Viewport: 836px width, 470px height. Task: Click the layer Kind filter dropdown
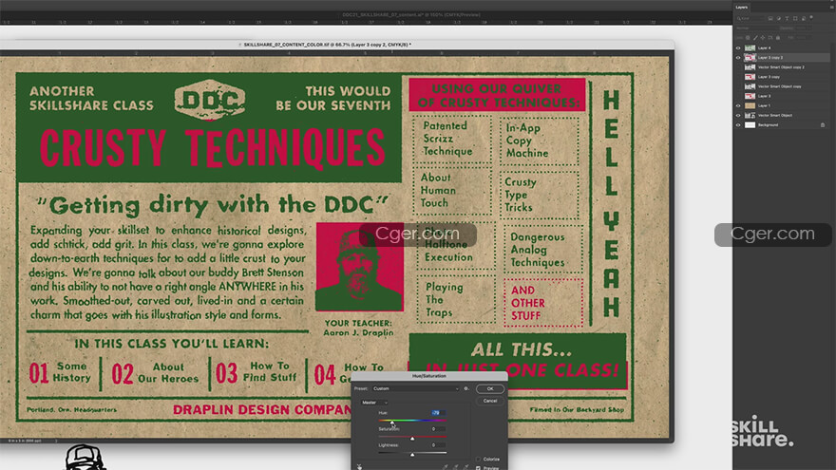click(x=750, y=19)
